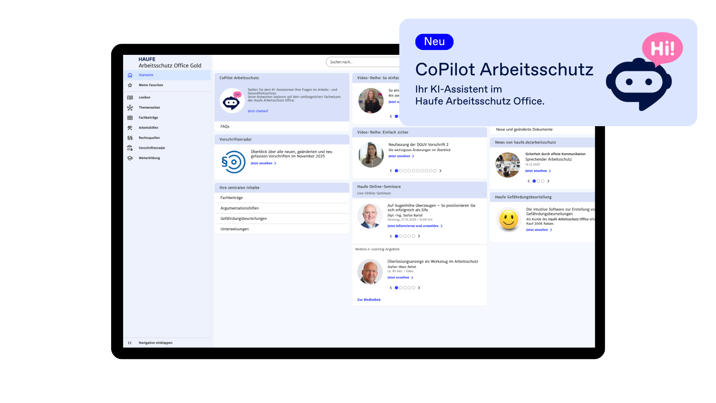Viewport: 716px width, 403px height.
Task: Click the Weiterbildung graduation cap icon
Action: (130, 158)
